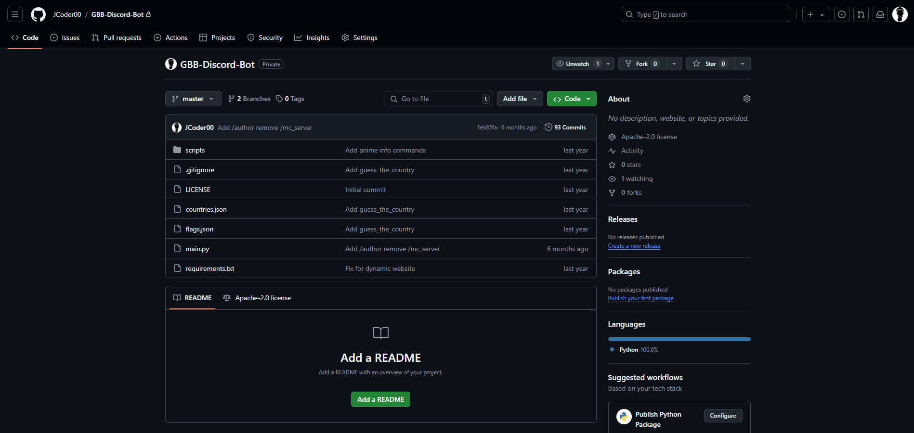This screenshot has height=433, width=914.
Task: Click the Python 100% language bar
Action: pyautogui.click(x=679, y=339)
